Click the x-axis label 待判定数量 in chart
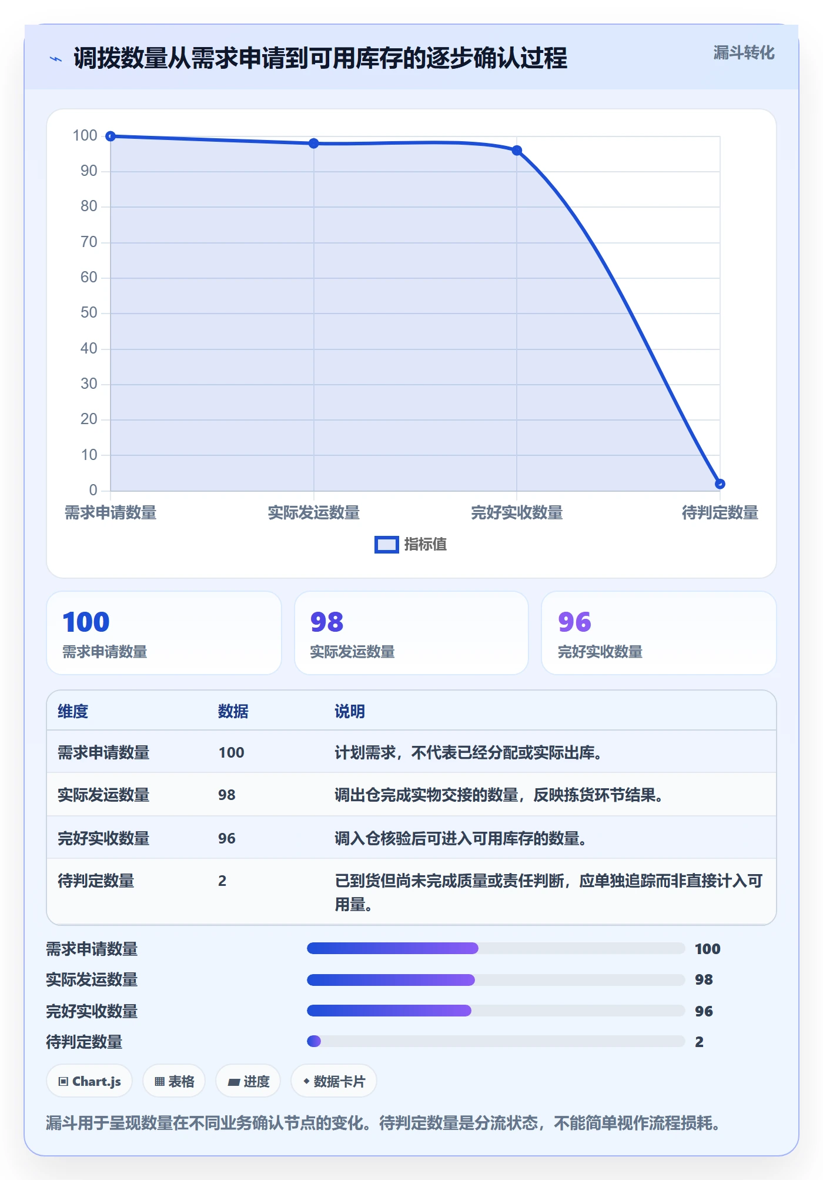The height and width of the screenshot is (1180, 823). click(720, 512)
